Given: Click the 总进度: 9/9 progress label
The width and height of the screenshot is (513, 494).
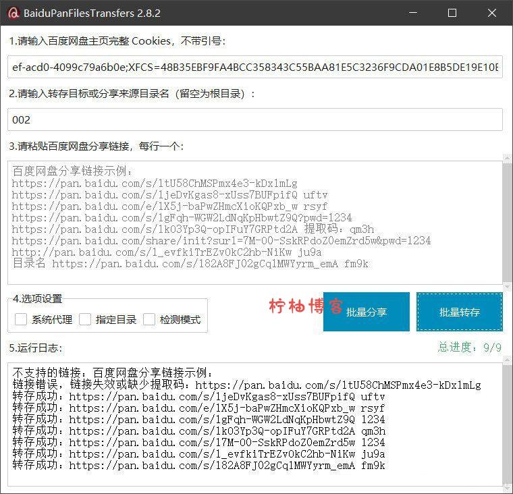Looking at the screenshot, I should [470, 347].
